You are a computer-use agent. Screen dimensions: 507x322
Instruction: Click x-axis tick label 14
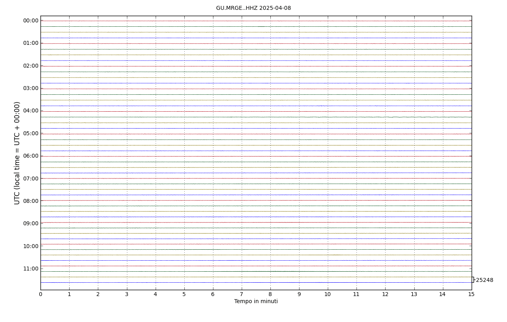point(443,294)
